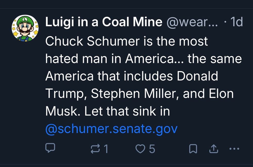Follow the @schumer.senate.gov mention link
This screenshot has width=253, height=167.
pos(111,129)
